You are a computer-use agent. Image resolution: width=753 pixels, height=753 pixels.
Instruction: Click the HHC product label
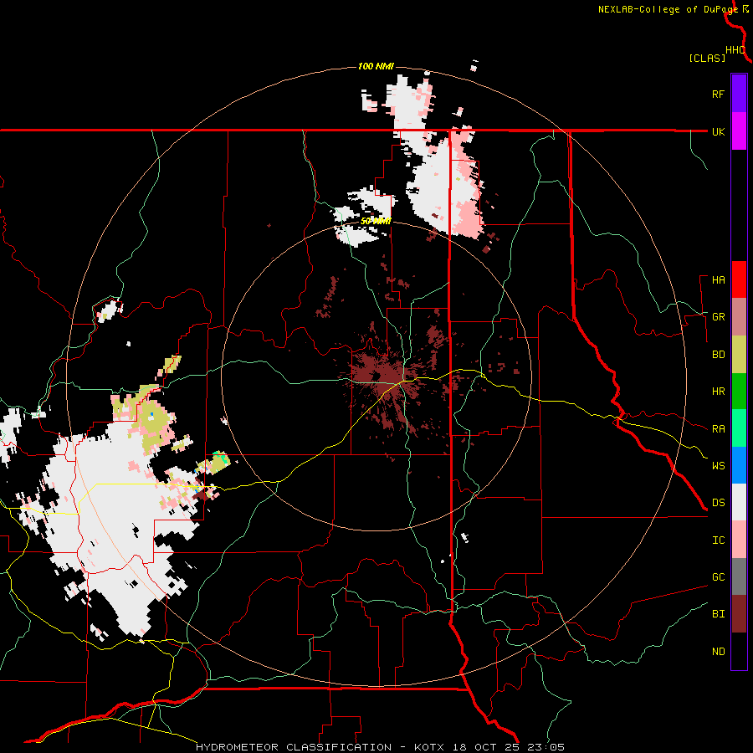click(x=735, y=50)
